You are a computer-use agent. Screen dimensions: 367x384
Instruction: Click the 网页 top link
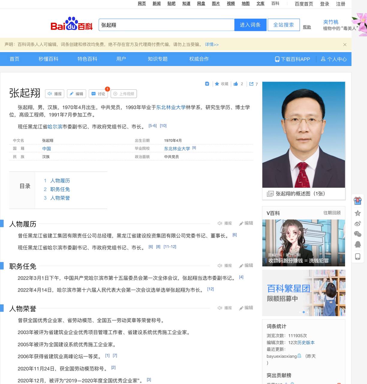click(142, 4)
